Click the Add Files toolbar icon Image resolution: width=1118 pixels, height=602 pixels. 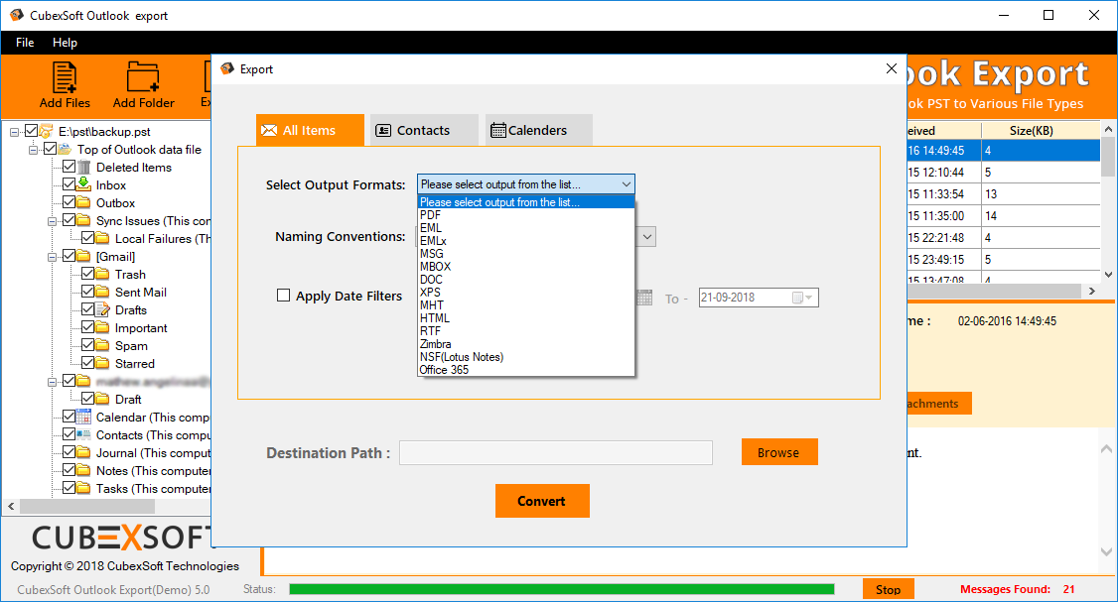click(65, 78)
